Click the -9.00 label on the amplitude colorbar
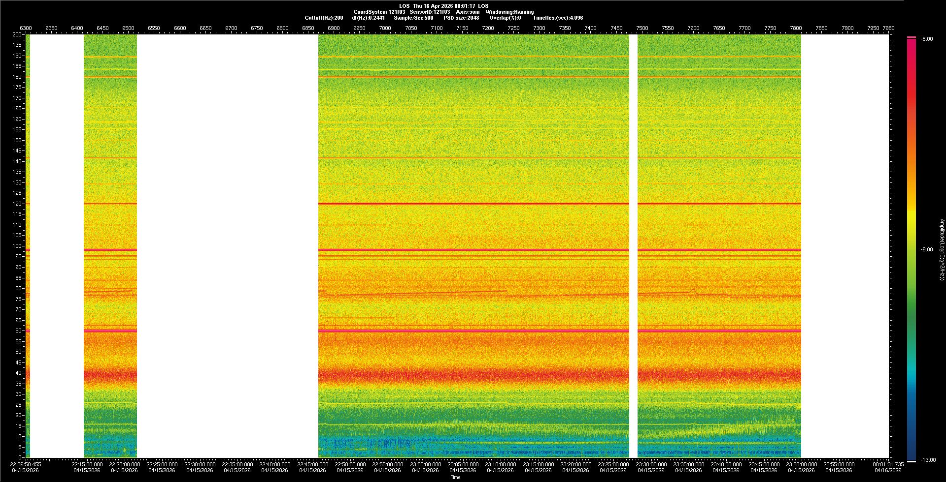The image size is (946, 482). click(926, 249)
